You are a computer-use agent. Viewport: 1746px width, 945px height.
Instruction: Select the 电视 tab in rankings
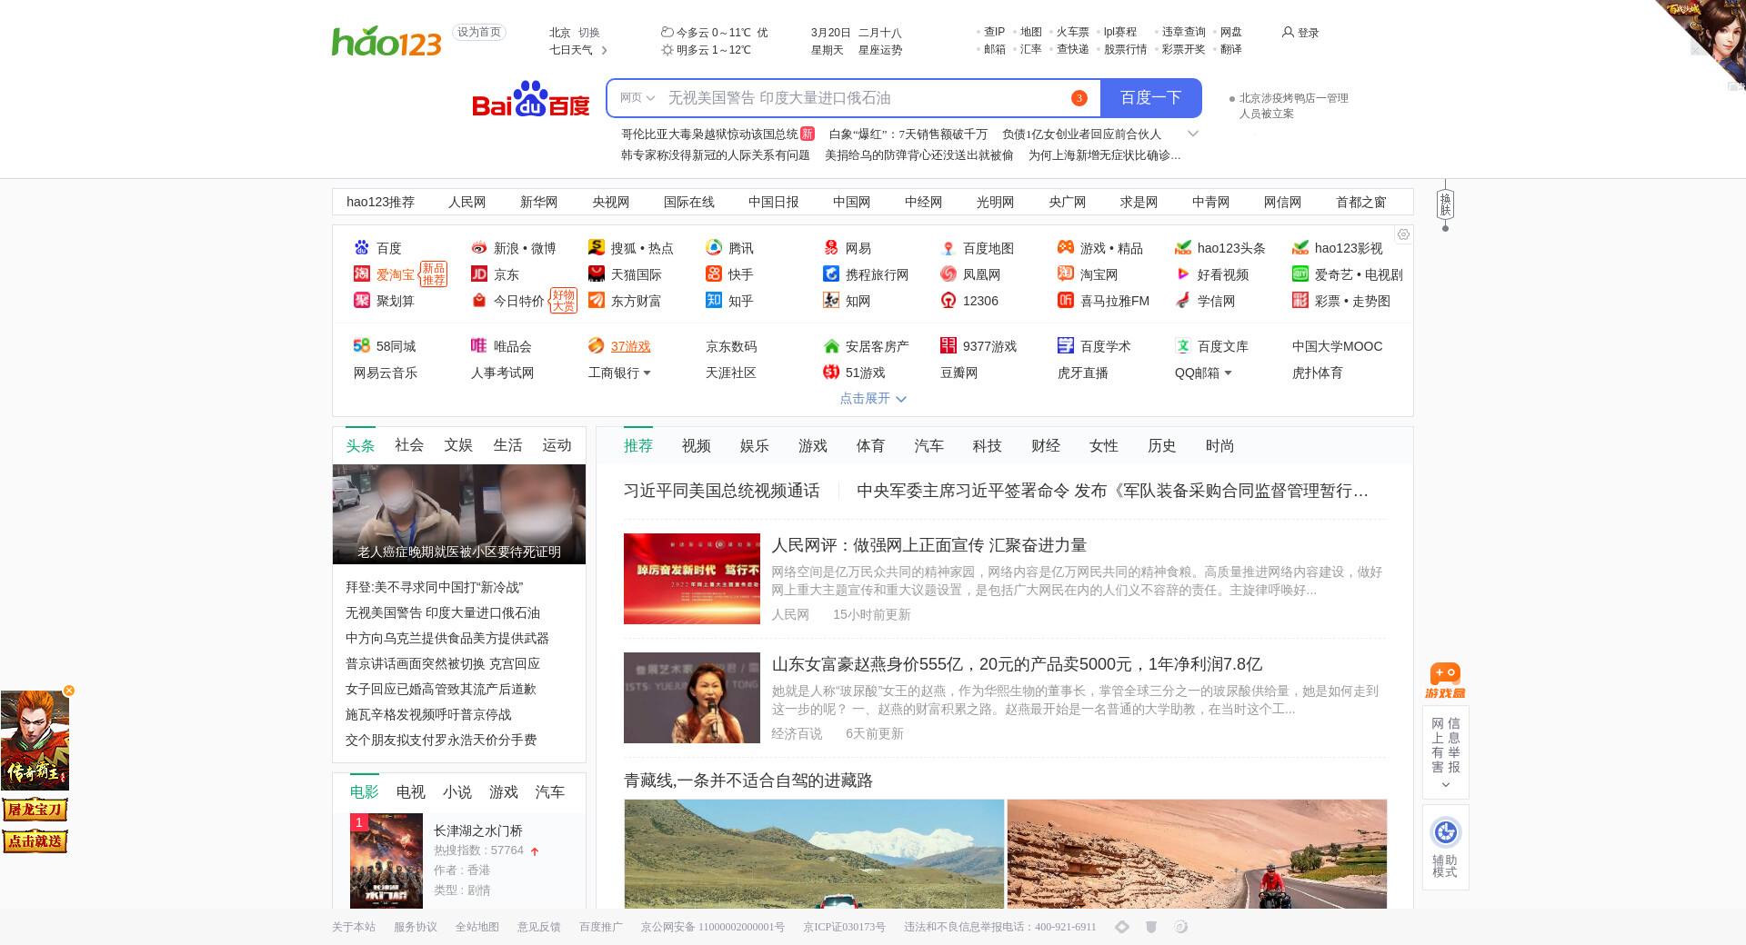410,792
